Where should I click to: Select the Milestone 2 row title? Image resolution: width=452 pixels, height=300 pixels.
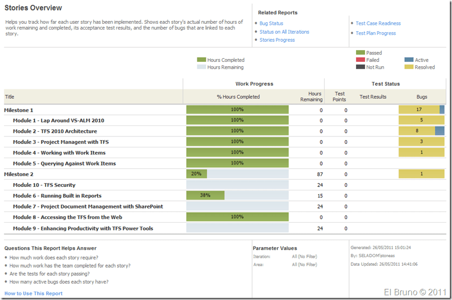point(19,174)
